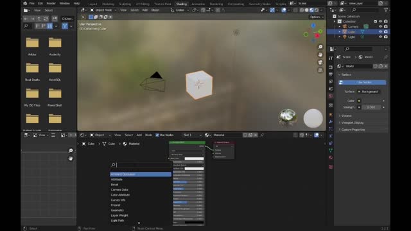Toggle camera view icon in viewport

click(320, 62)
